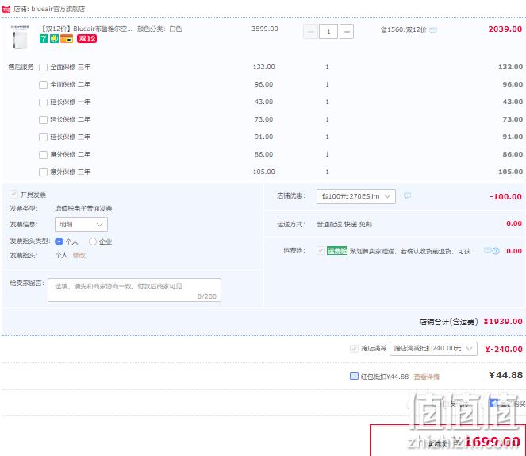
Task: Check 延长保修 一年 warranty at 43.00
Action: click(43, 102)
